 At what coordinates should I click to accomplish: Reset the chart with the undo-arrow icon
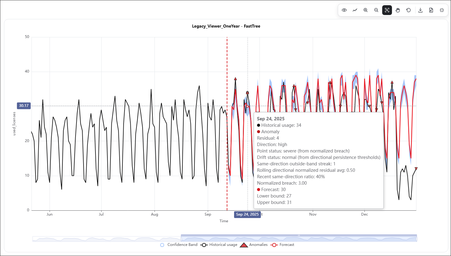point(408,10)
